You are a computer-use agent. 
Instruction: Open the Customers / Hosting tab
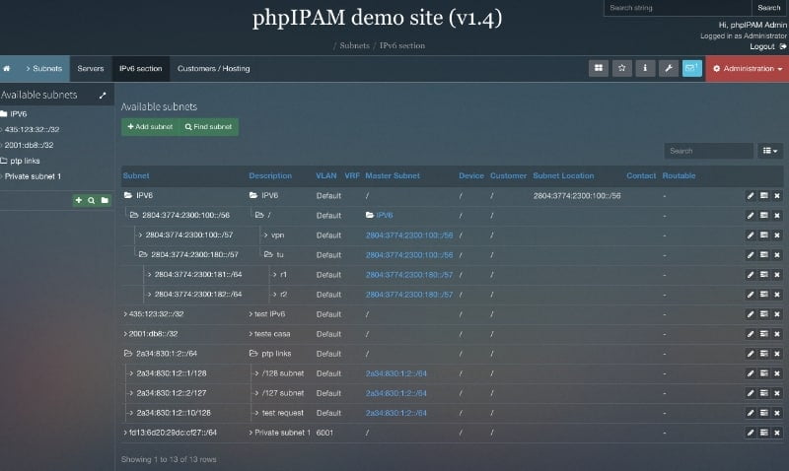pos(213,68)
